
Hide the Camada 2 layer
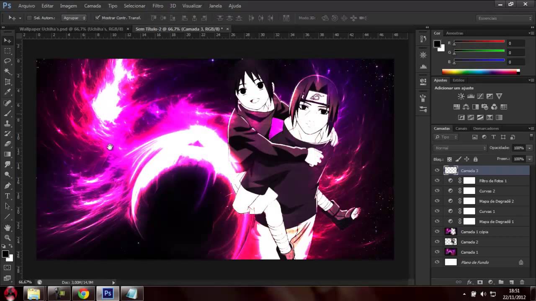tap(437, 242)
